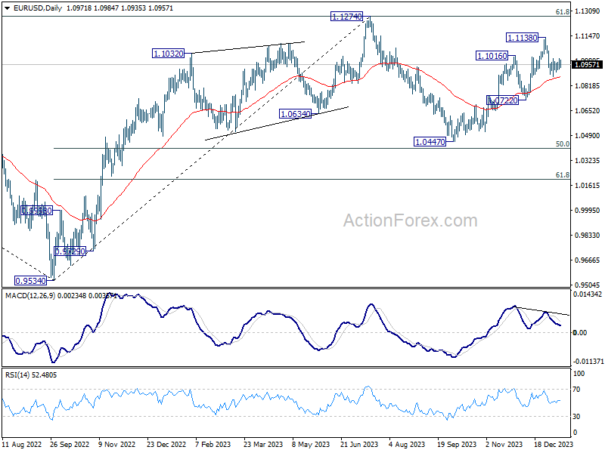Click the 1.12740 peak price label
The image size is (605, 453).
(347, 17)
